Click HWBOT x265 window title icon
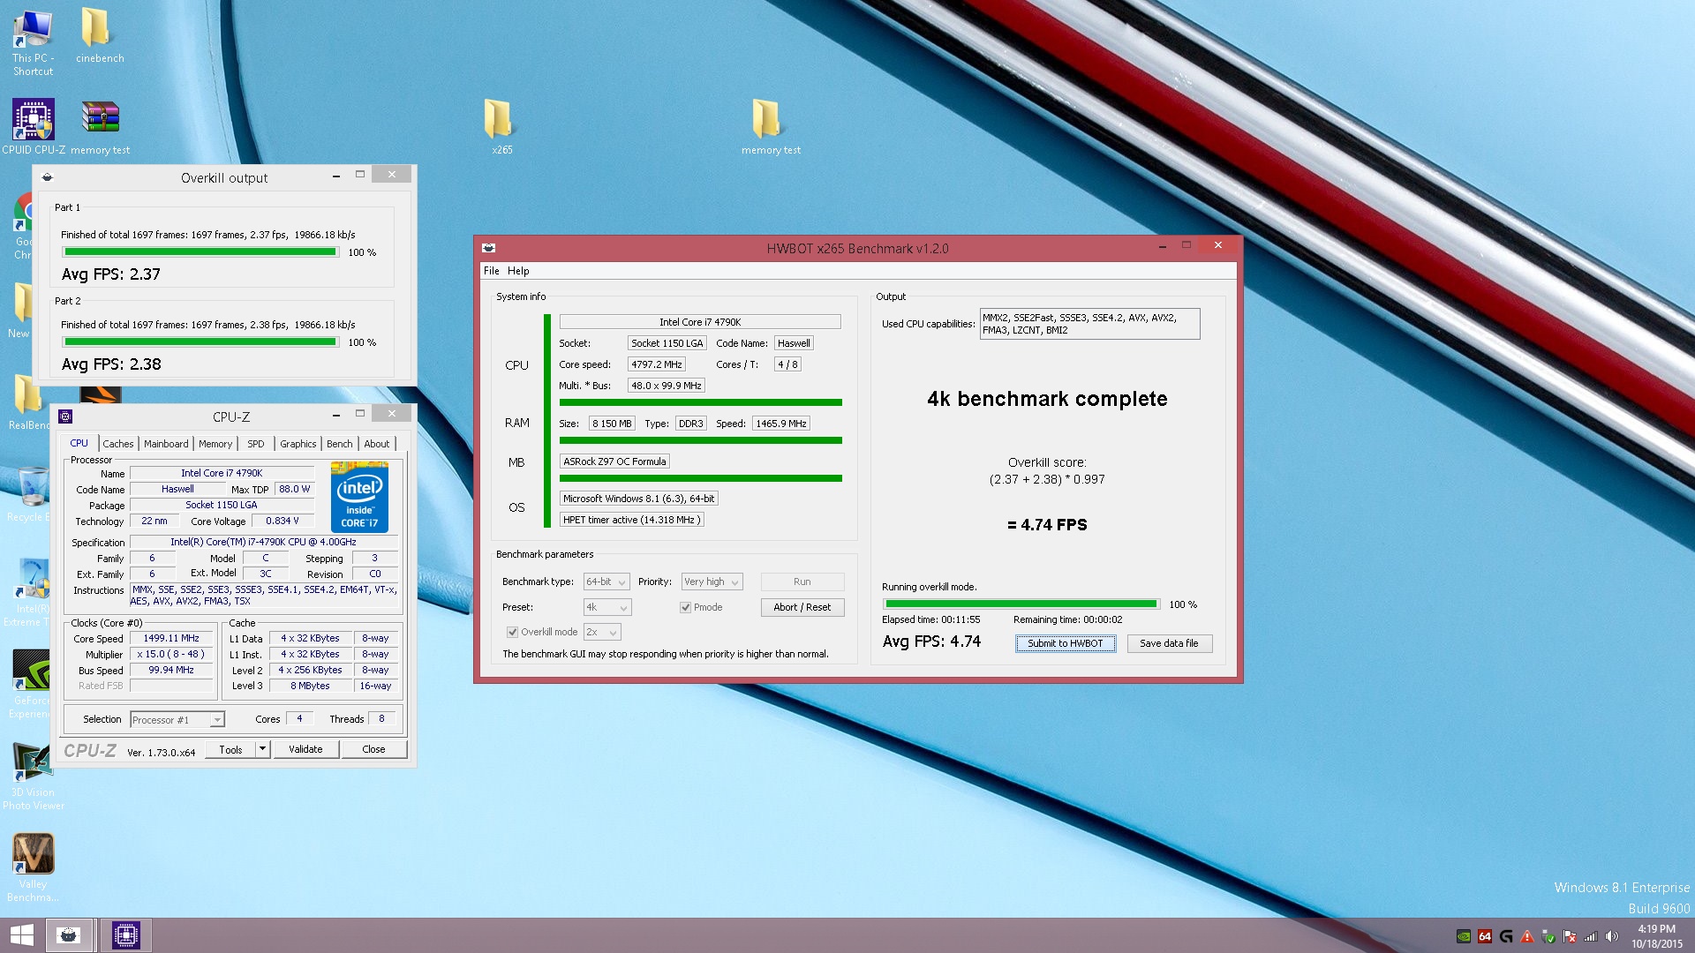1695x953 pixels. [489, 248]
